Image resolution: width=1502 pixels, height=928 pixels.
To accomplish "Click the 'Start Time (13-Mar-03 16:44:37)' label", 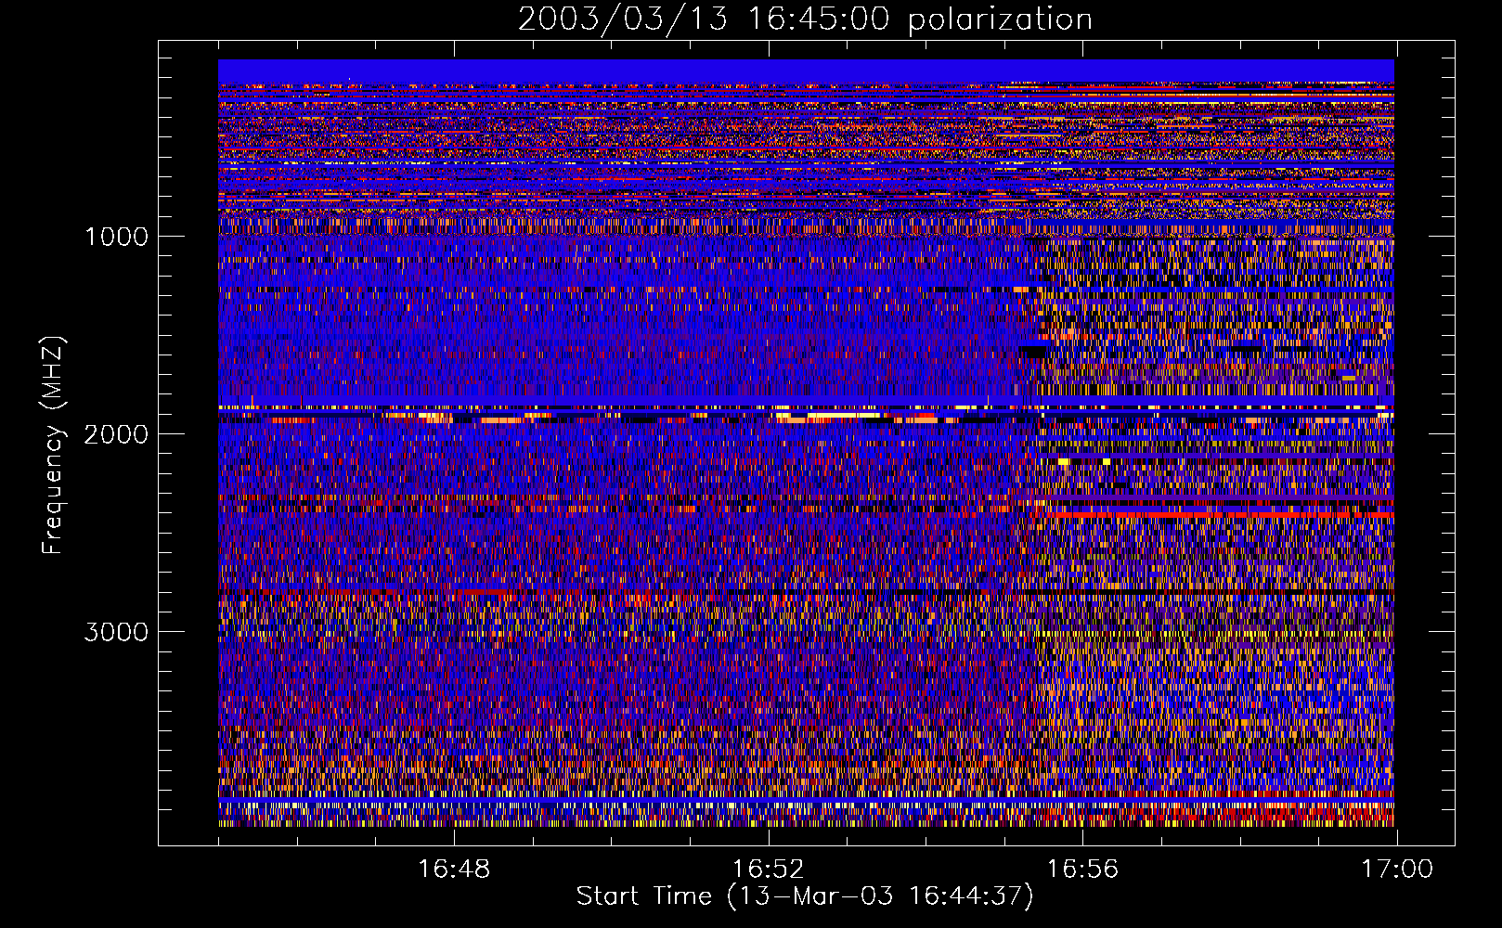I will tap(805, 896).
